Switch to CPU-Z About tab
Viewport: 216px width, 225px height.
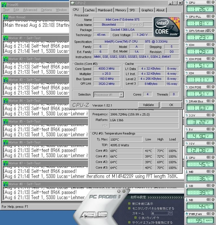pos(160,10)
